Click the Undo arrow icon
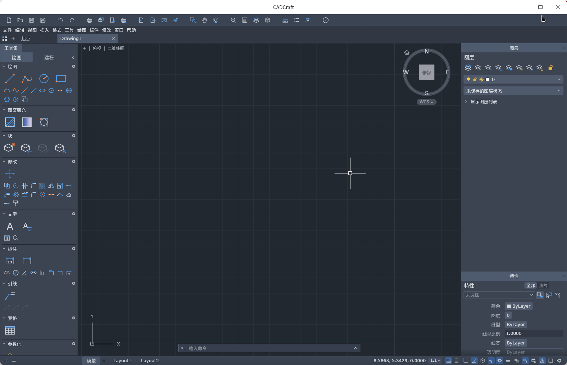The width and height of the screenshot is (567, 365). (61, 20)
